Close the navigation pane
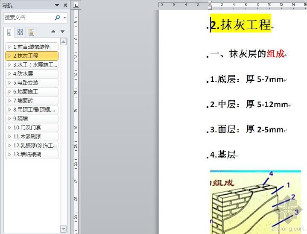 pyautogui.click(x=65, y=5)
